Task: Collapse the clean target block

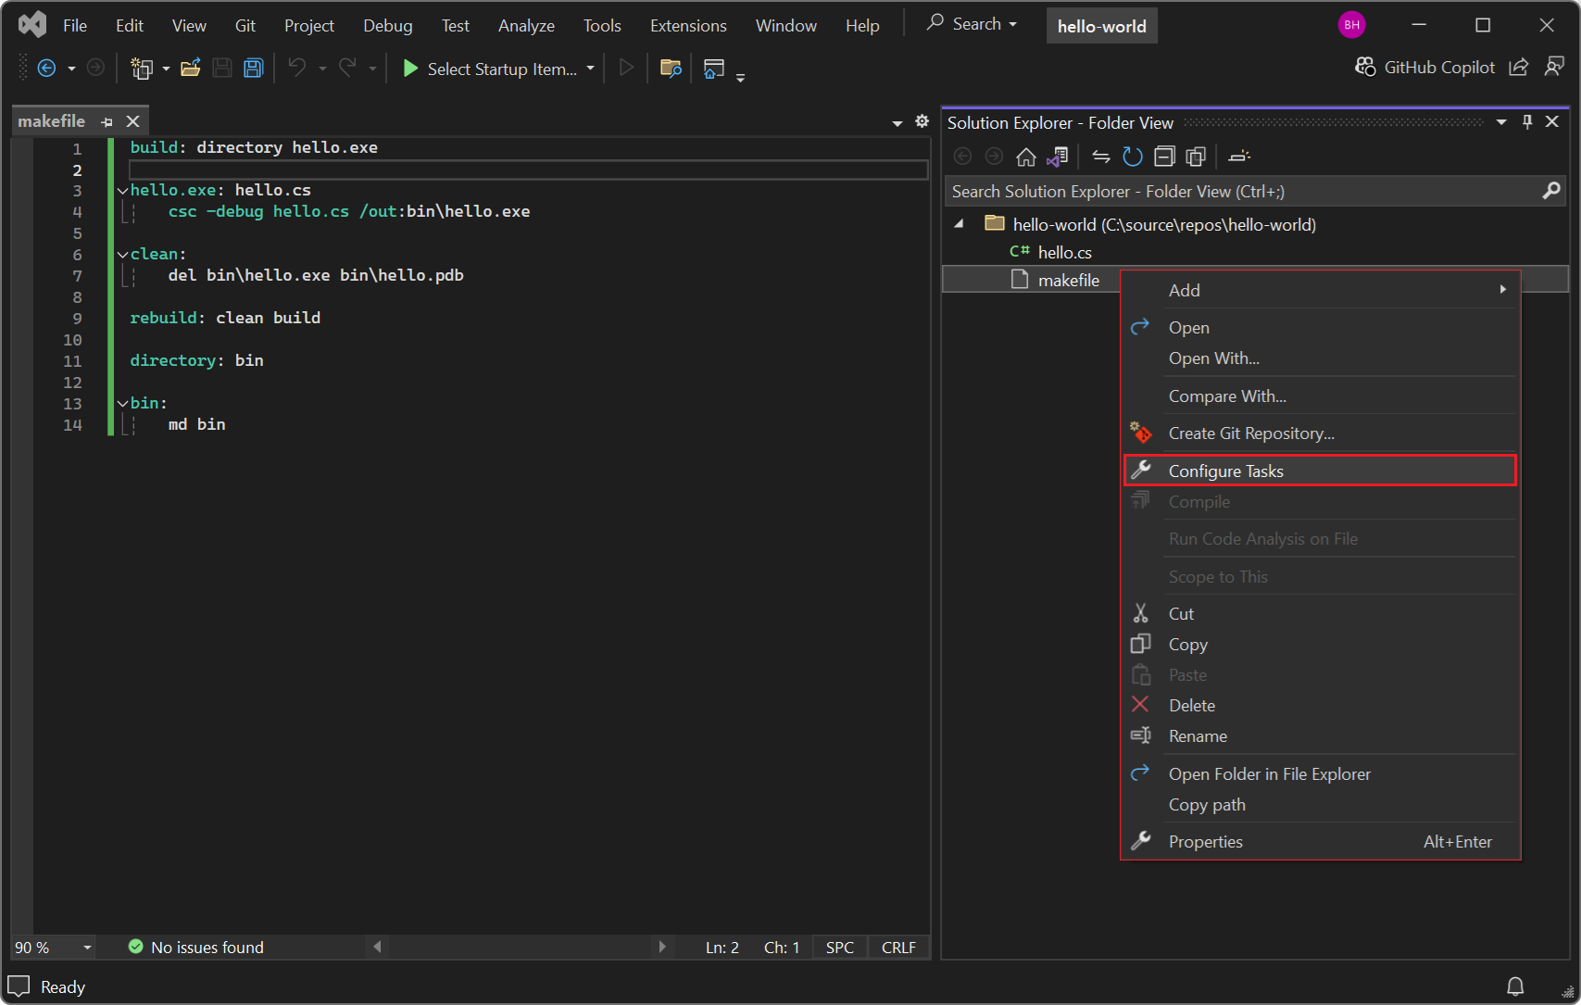Action: 122,255
